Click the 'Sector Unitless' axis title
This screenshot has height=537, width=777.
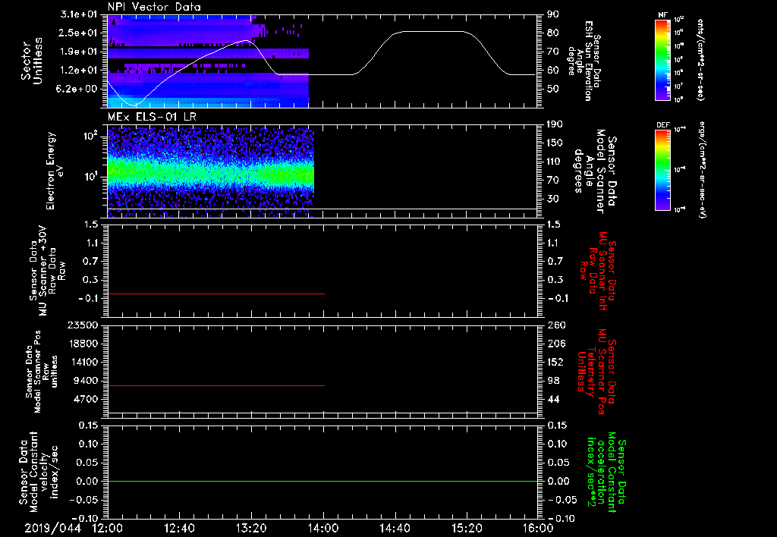32,61
